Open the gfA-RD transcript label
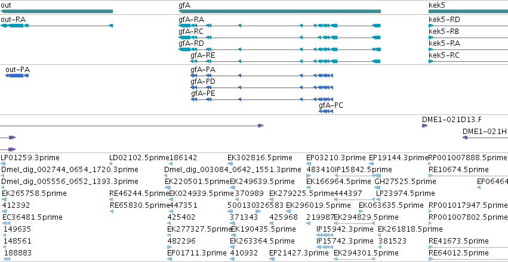The width and height of the screenshot is (508, 262). click(x=191, y=43)
